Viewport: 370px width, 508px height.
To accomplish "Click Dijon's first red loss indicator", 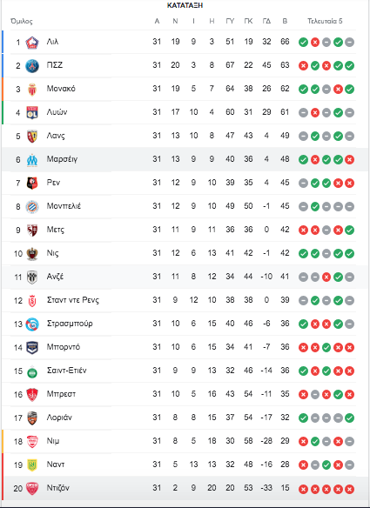I will (x=303, y=489).
